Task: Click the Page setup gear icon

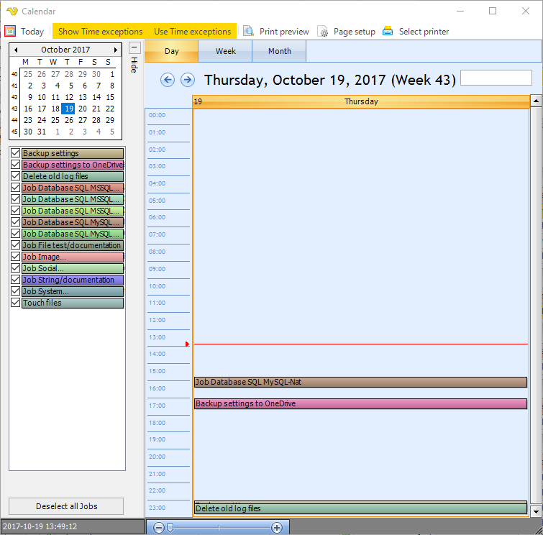Action: 322,31
